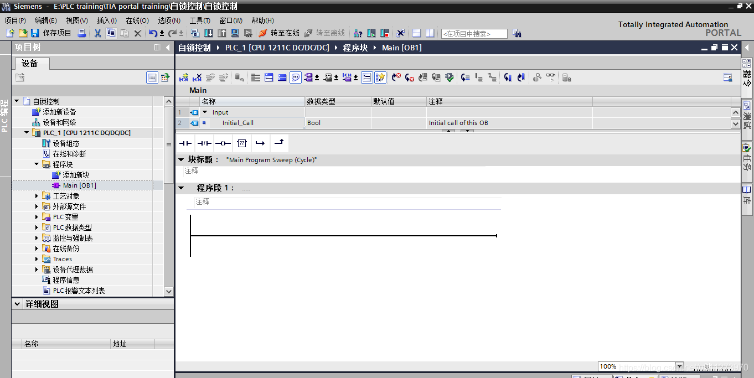The image size is (754, 378).
Task: Collapse the 块标题 section triangle
Action: (x=181, y=159)
